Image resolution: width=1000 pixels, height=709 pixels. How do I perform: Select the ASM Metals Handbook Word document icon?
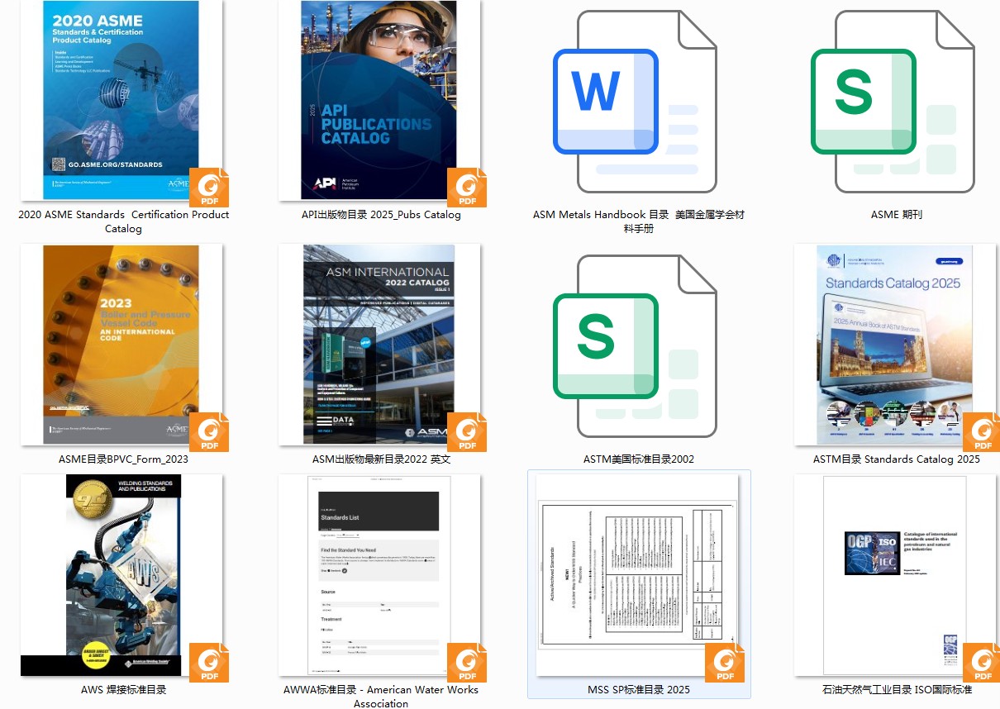(x=635, y=102)
